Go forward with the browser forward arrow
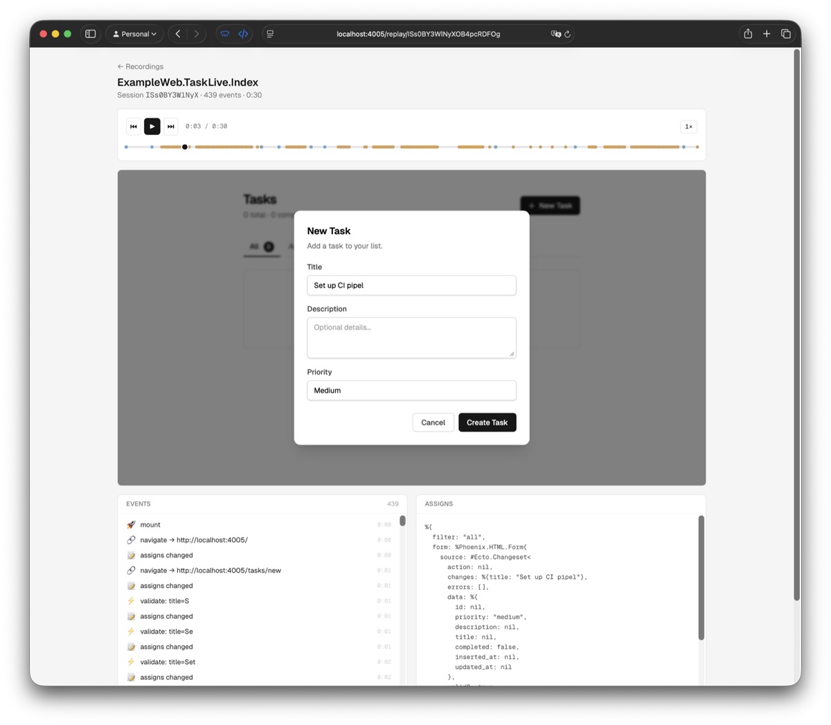The height and width of the screenshot is (725, 831). pos(197,34)
